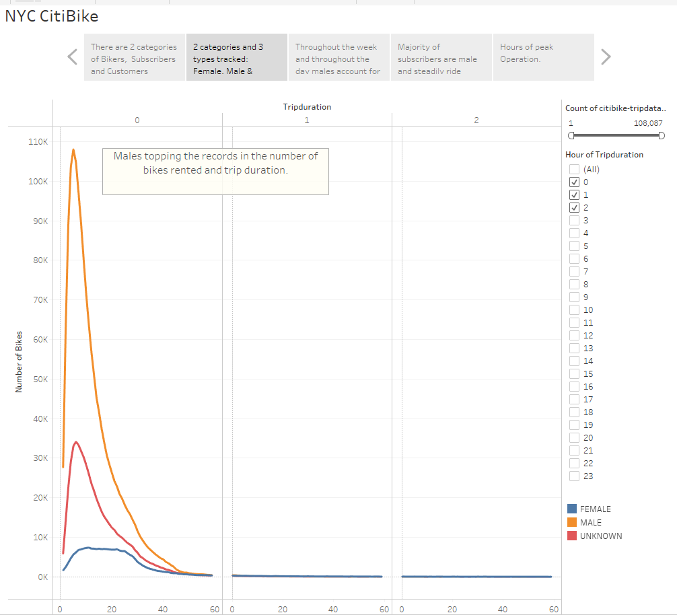Click the orange MALE line peak
Image resolution: width=677 pixels, height=615 pixels.
(73, 150)
